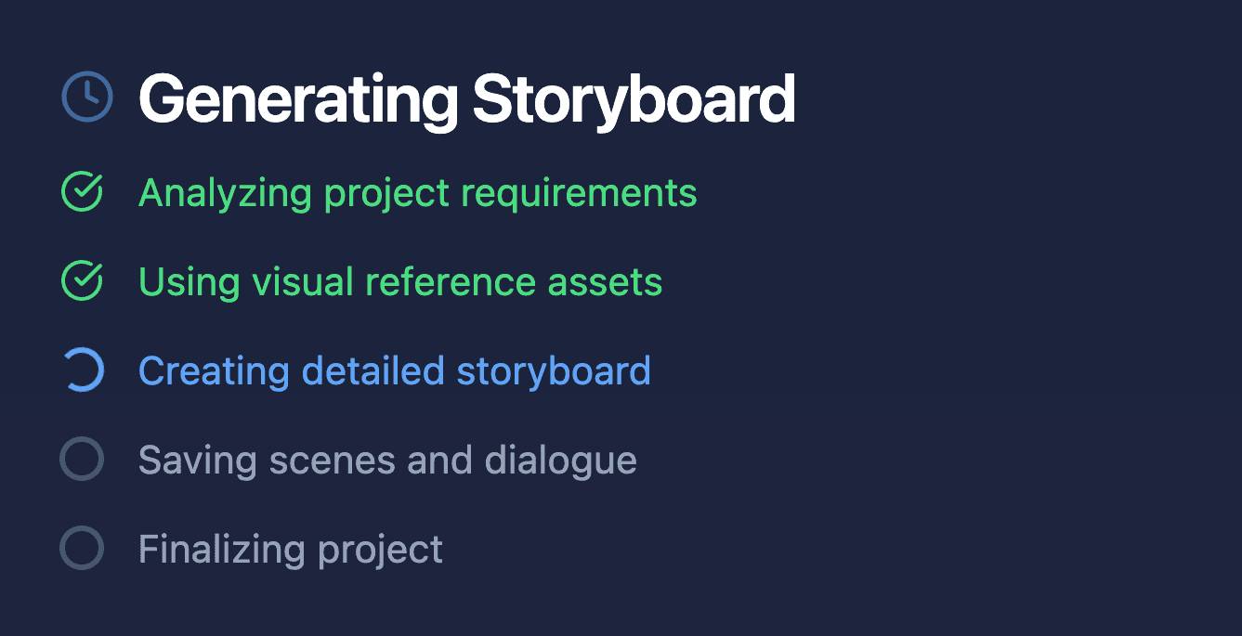The image size is (1242, 636).
Task: Collapse the Using visual reference assets entry
Action: tap(399, 280)
